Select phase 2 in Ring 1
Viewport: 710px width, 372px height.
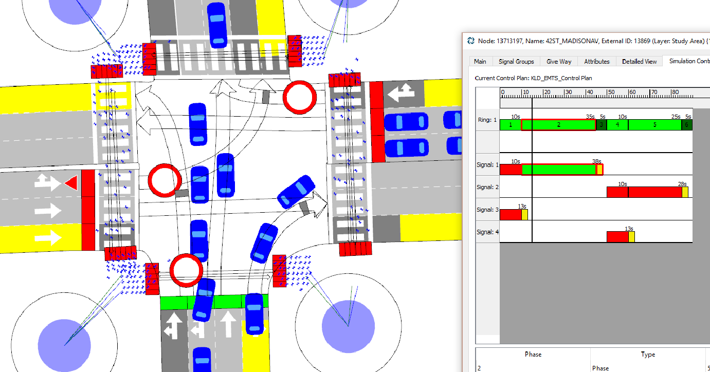click(x=558, y=125)
